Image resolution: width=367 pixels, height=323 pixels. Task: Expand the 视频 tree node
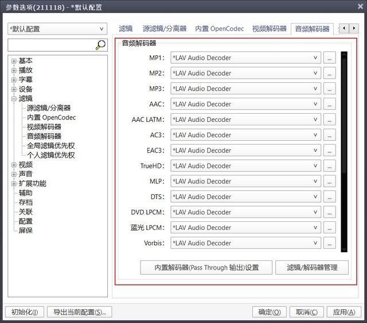(14, 165)
